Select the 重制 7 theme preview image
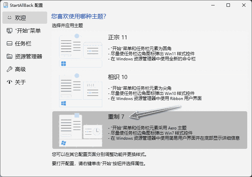This screenshot has width=252, height=177. coord(81,130)
